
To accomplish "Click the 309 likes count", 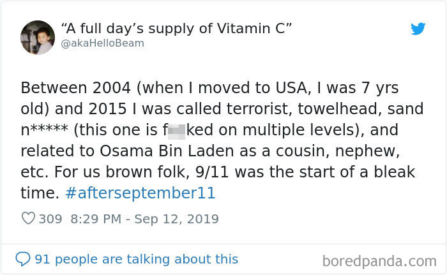I will coord(50,219).
